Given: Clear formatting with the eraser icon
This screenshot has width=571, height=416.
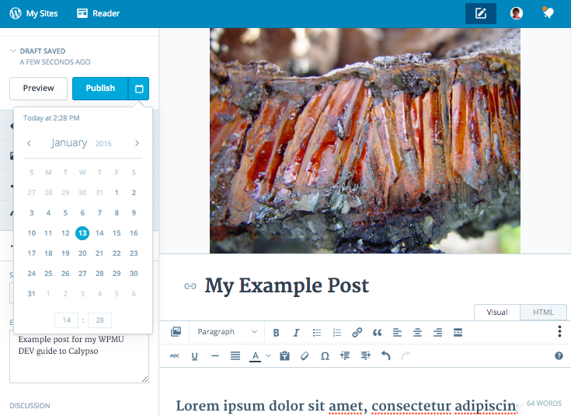Looking at the screenshot, I should tap(305, 356).
